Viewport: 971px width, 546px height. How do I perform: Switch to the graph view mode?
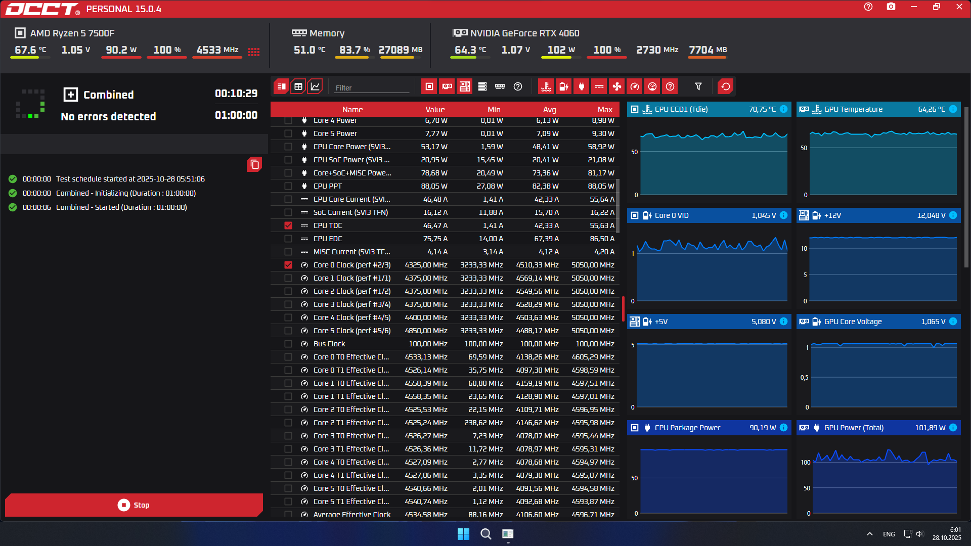coord(315,86)
